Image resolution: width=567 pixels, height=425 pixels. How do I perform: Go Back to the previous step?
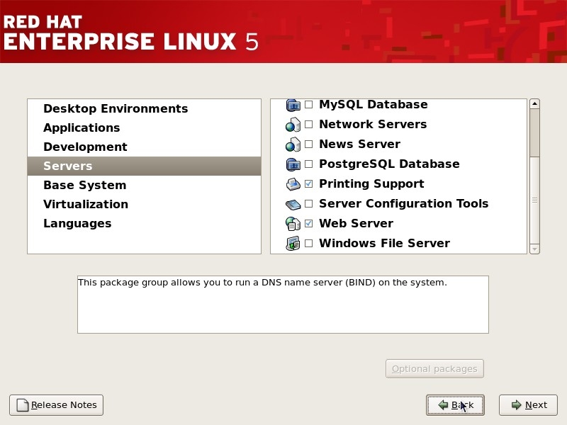point(455,405)
